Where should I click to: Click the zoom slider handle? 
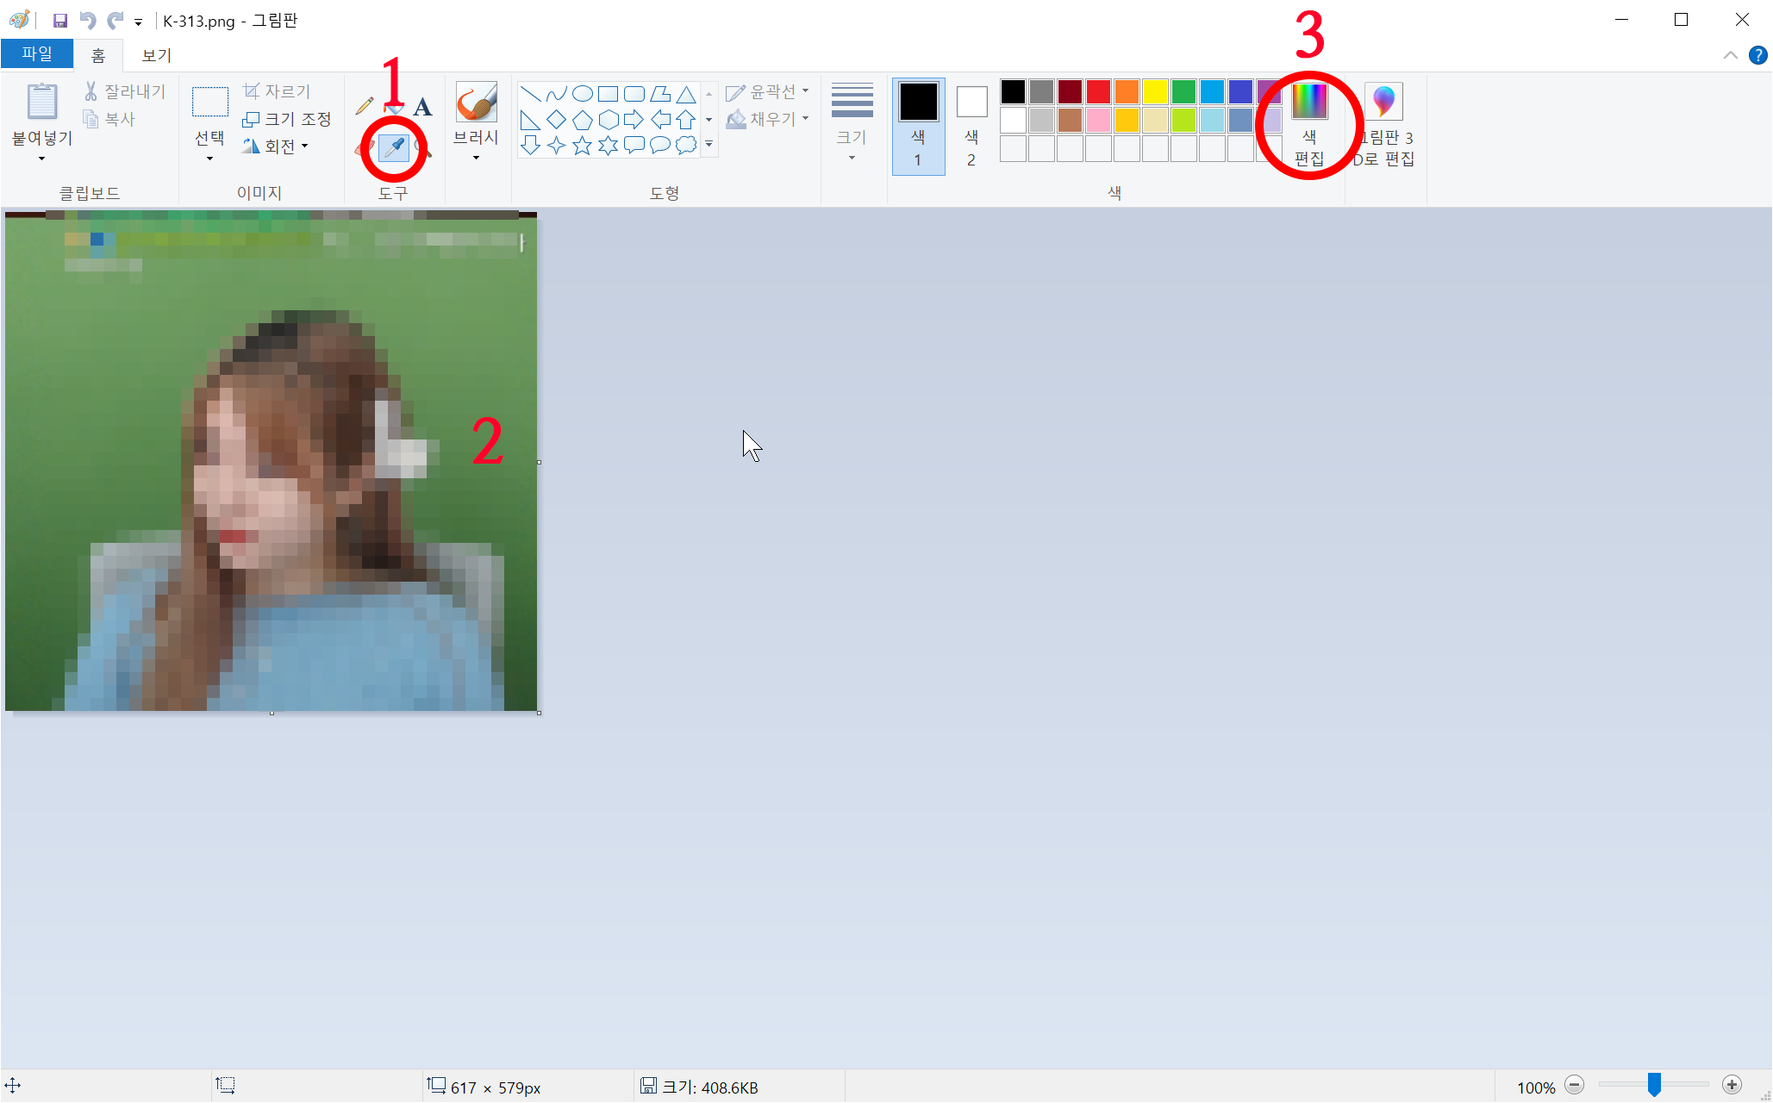[x=1654, y=1085]
